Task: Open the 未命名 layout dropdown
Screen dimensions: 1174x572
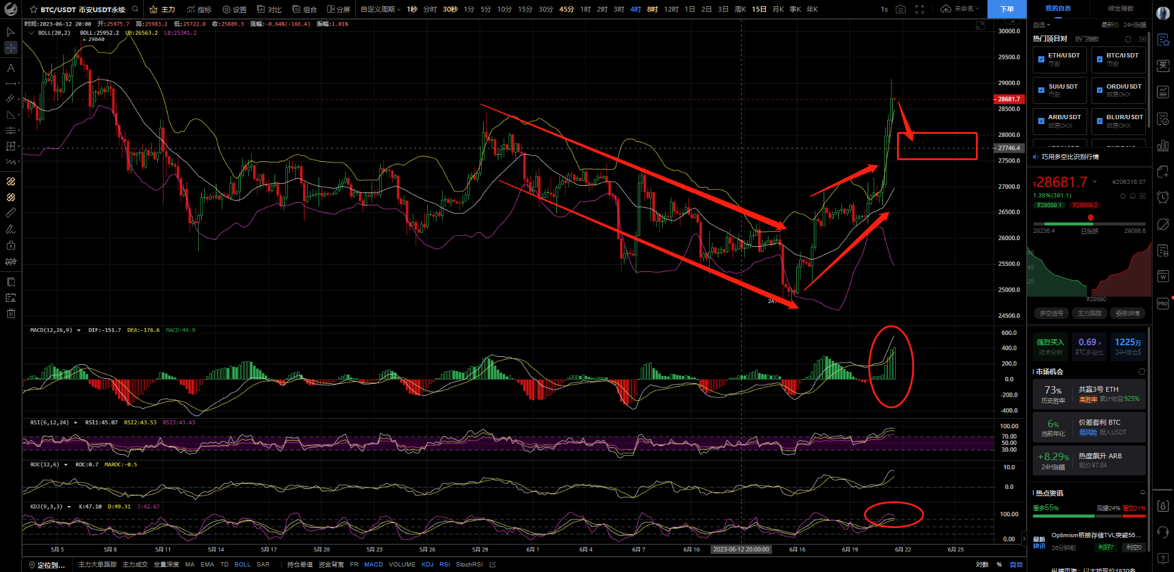Action: (x=962, y=9)
